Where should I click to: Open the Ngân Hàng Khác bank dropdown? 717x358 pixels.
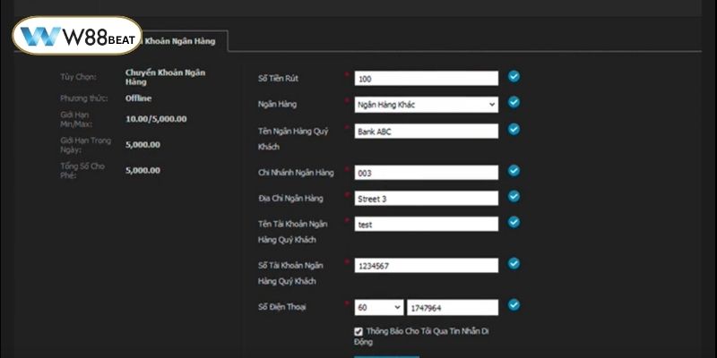pos(426,104)
